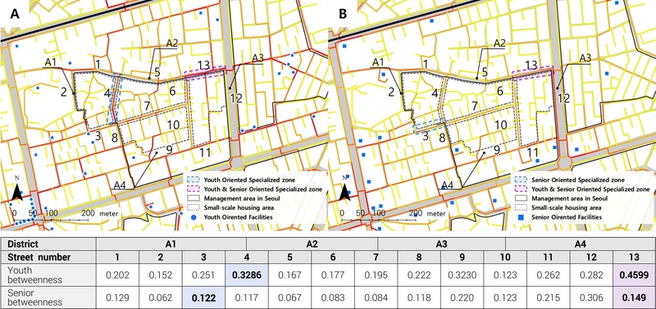Select the A2 district header in the table
Viewport: 656px width, 309px height.
point(312,243)
